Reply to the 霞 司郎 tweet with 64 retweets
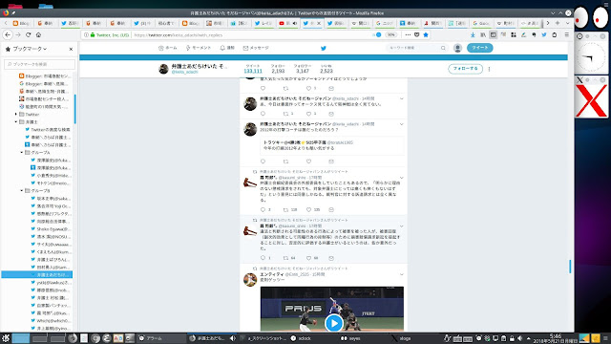 [263, 258]
